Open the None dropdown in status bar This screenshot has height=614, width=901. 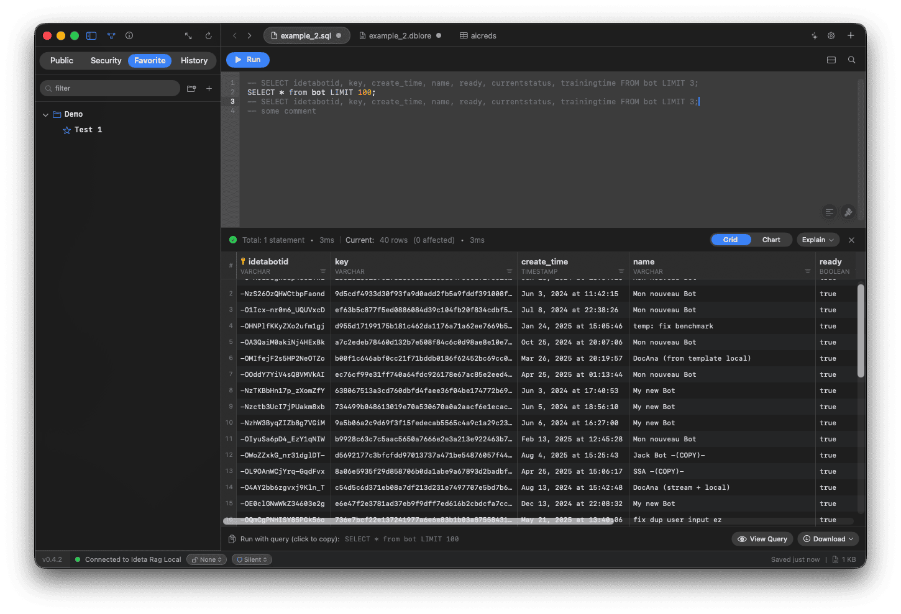(x=207, y=559)
